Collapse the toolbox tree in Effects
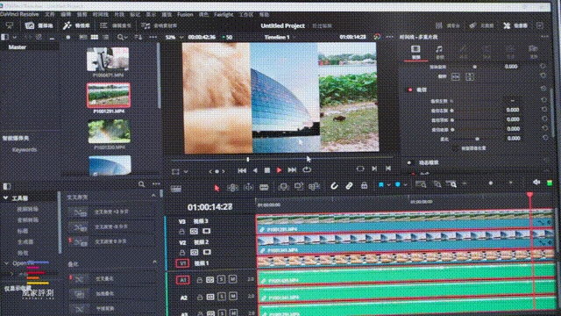This screenshot has height=316, width=561. pyautogui.click(x=5, y=197)
